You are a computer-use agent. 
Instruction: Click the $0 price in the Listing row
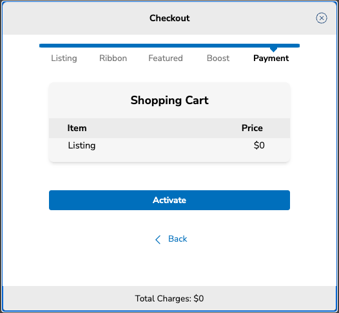[259, 145]
